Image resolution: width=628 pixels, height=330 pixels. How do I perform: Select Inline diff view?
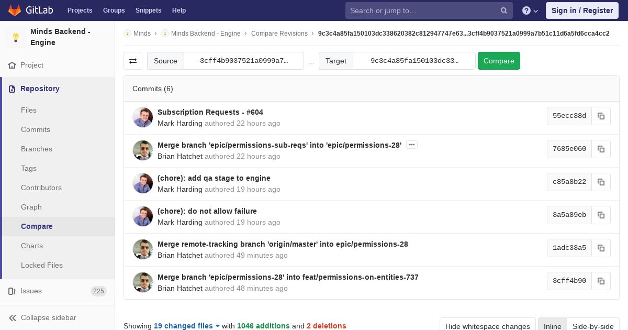(552, 326)
